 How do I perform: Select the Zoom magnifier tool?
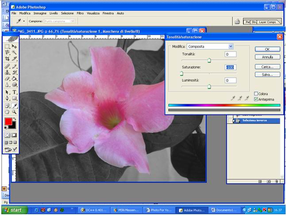(15, 112)
